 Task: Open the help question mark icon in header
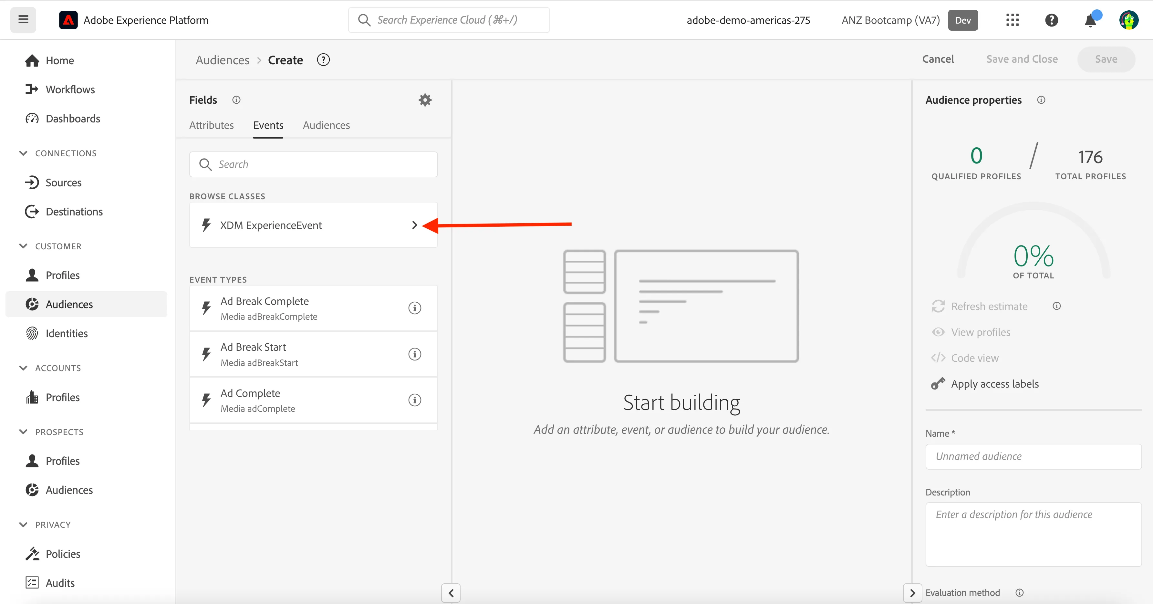[x=1051, y=20]
